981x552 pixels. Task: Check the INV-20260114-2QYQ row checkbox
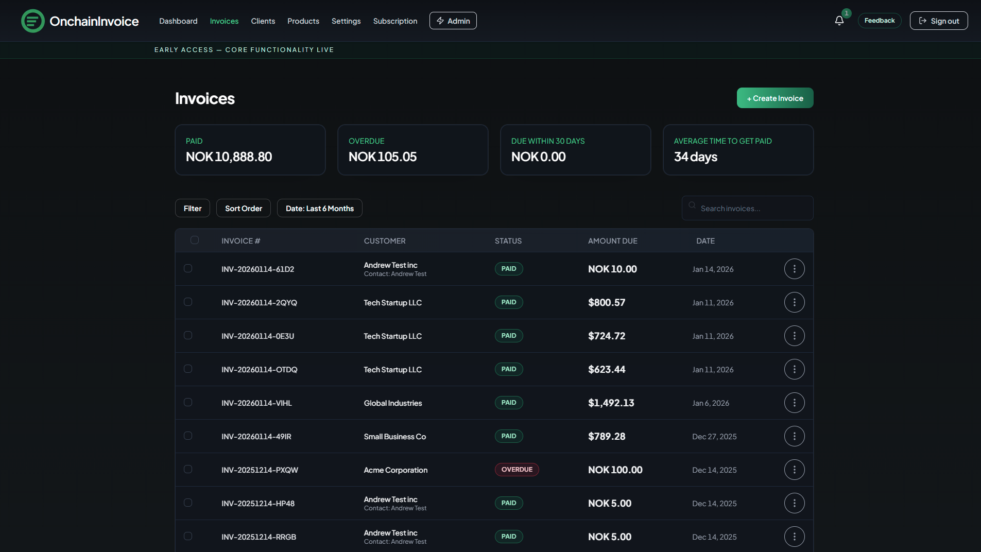[x=188, y=302]
